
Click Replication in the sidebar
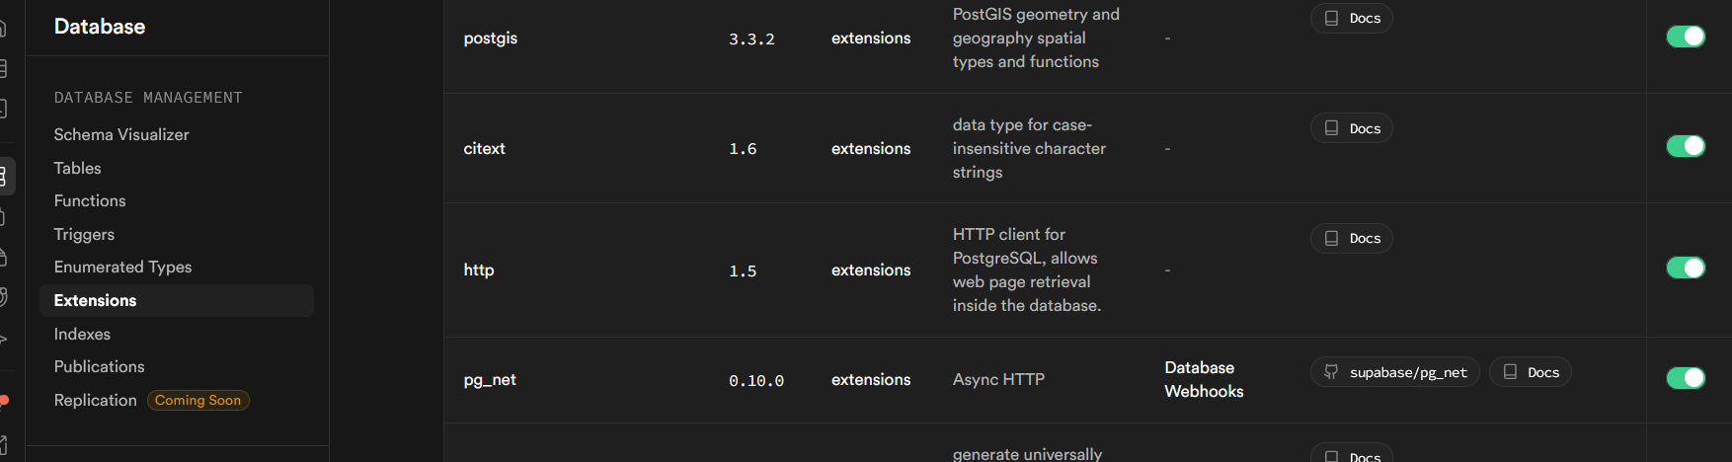(95, 400)
